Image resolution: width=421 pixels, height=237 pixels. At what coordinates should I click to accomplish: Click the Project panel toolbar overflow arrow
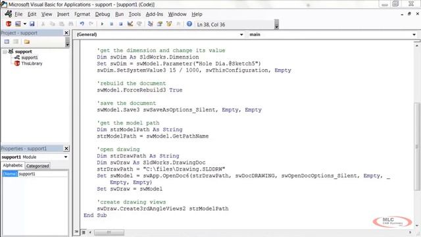point(67,42)
